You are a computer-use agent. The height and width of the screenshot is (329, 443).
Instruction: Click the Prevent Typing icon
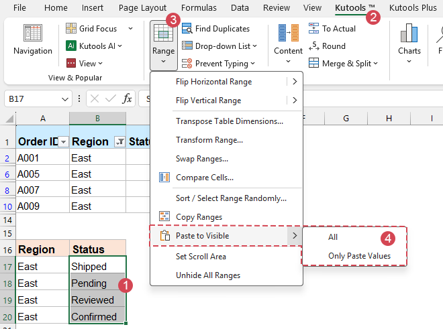point(187,64)
